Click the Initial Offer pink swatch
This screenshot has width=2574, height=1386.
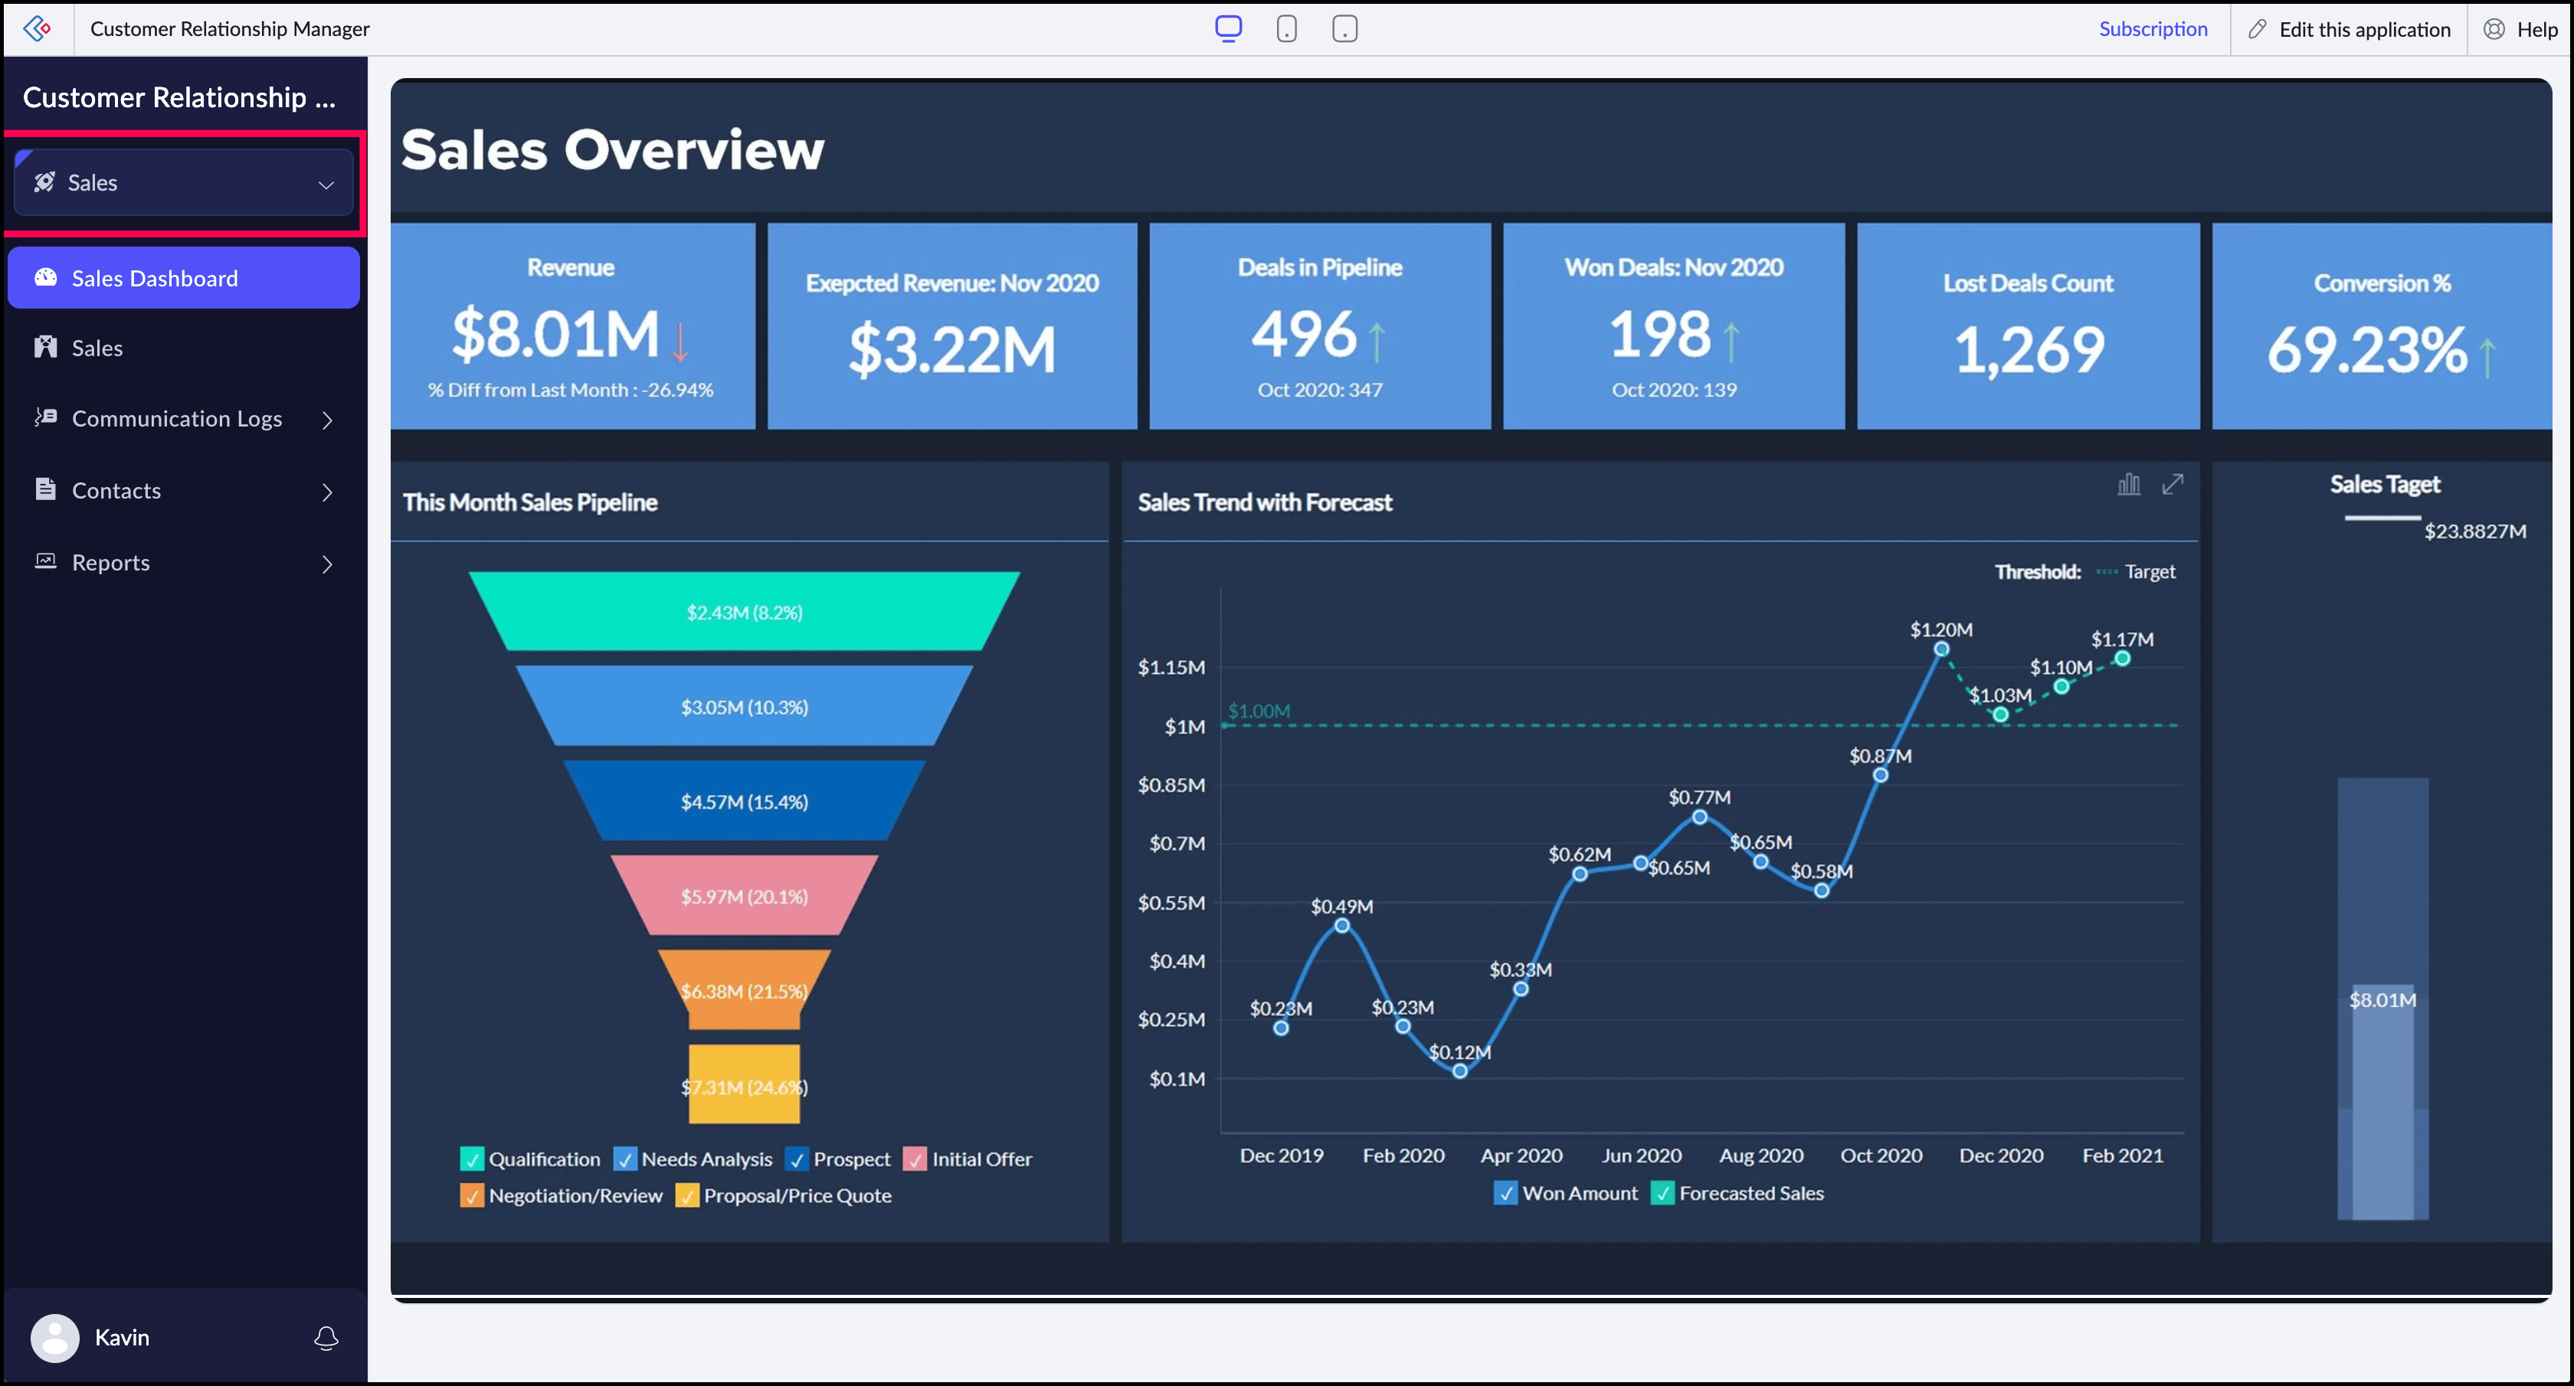pos(914,1159)
